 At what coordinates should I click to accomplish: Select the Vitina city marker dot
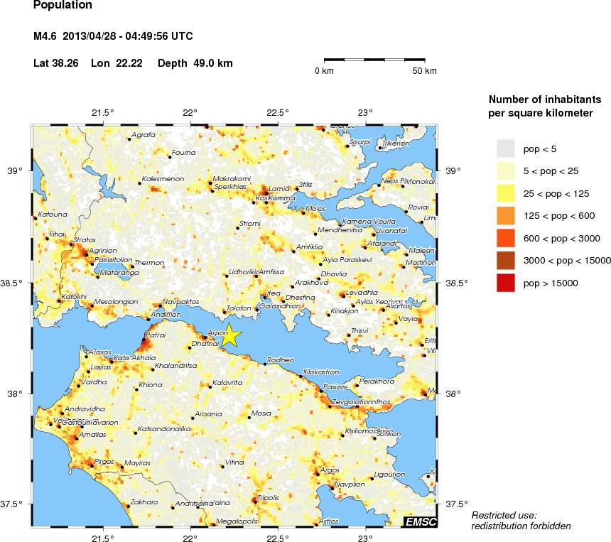pos(222,467)
